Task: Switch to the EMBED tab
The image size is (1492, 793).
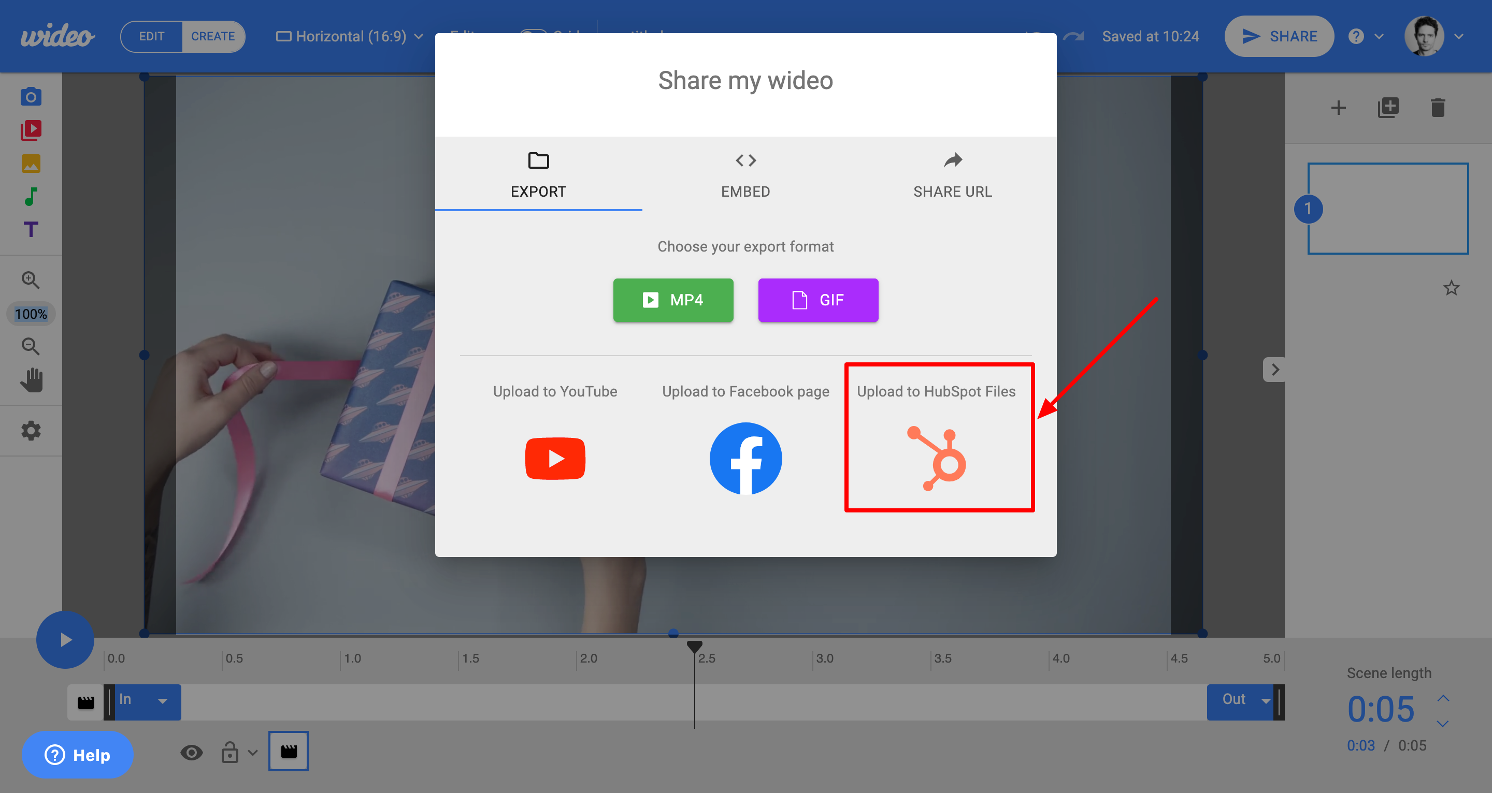Action: coord(745,175)
